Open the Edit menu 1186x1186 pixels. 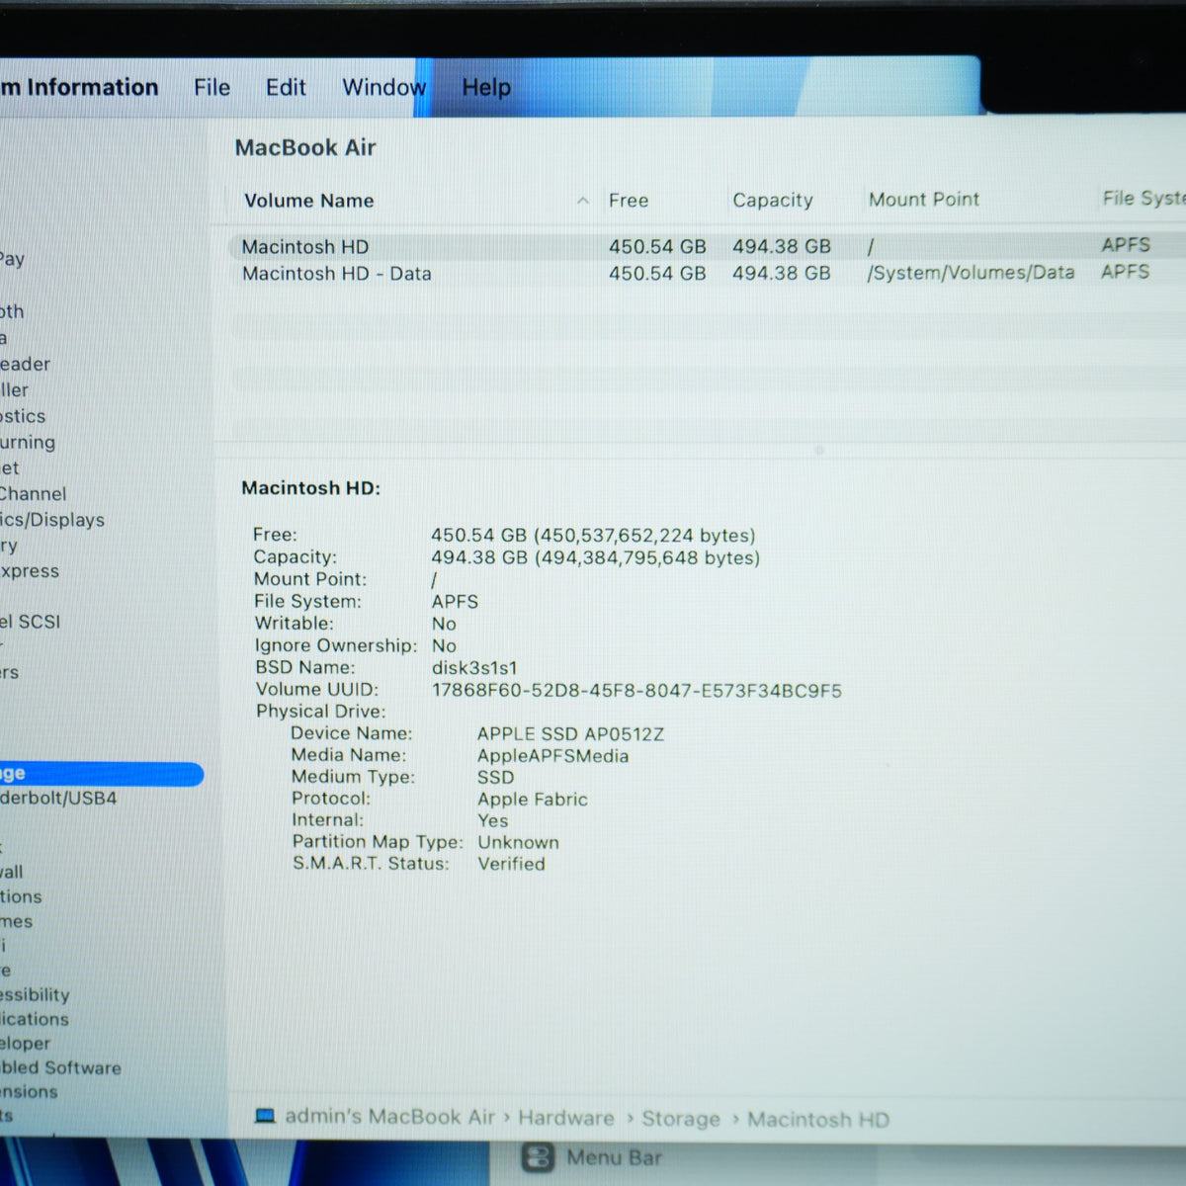point(286,88)
